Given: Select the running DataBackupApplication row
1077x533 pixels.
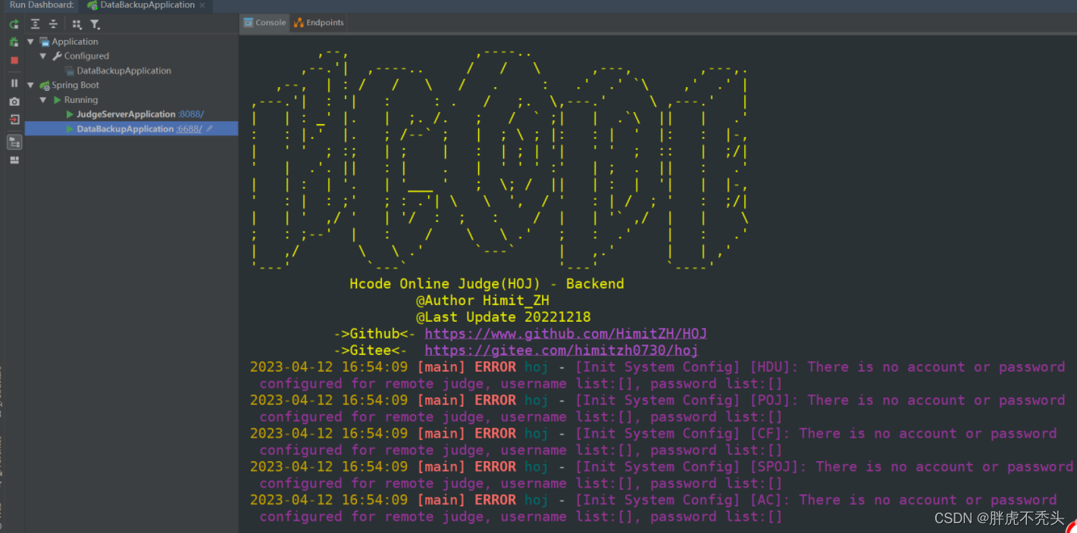Looking at the screenshot, I should (x=131, y=129).
